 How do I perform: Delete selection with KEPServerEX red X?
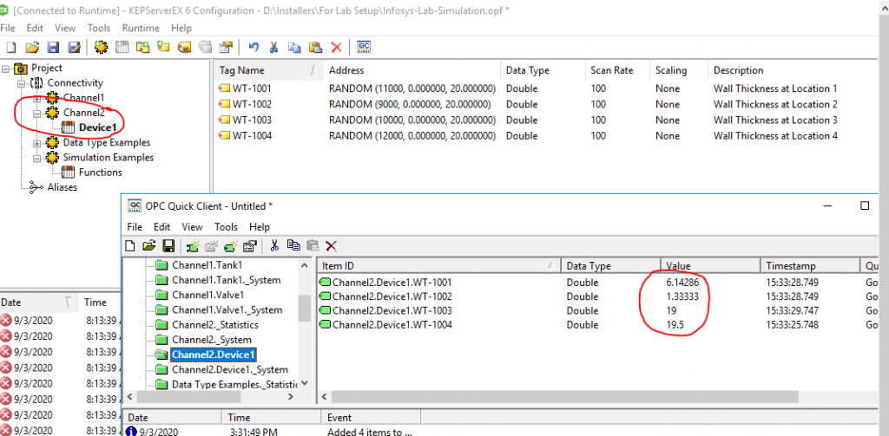336,48
